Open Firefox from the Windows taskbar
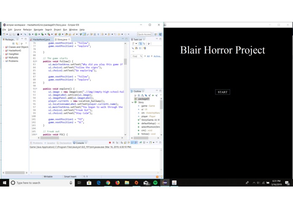Screen dimensions: 293x208 pyautogui.click(x=117, y=183)
